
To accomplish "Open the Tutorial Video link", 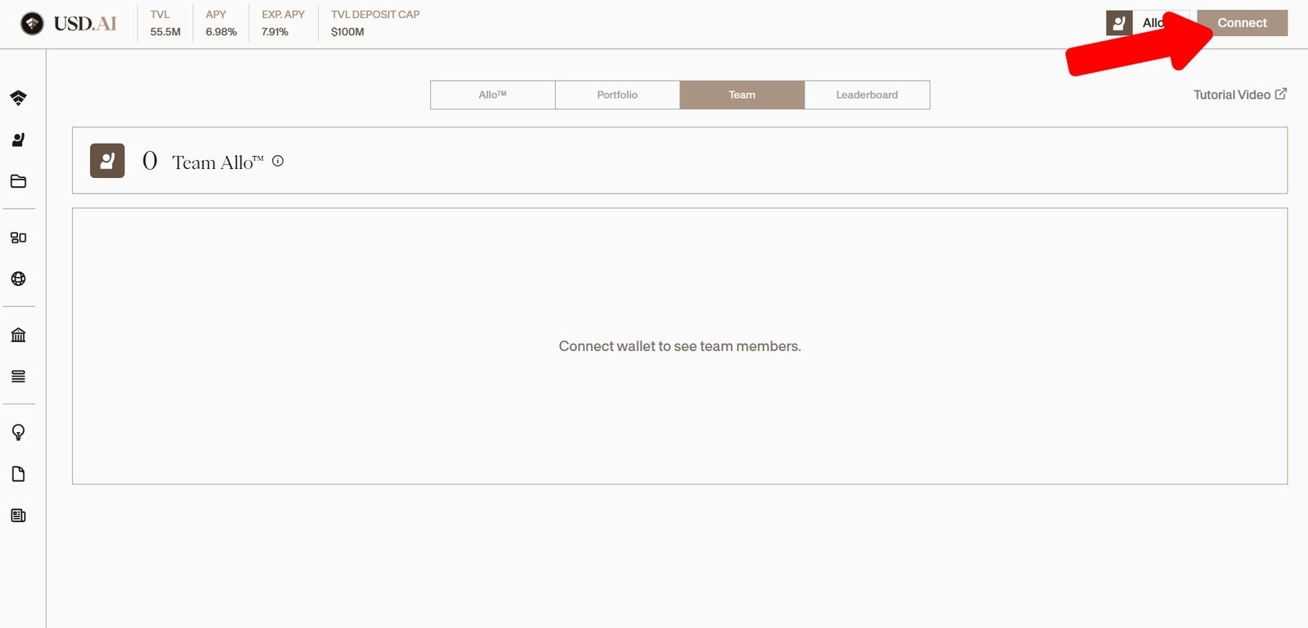I will 1239,95.
